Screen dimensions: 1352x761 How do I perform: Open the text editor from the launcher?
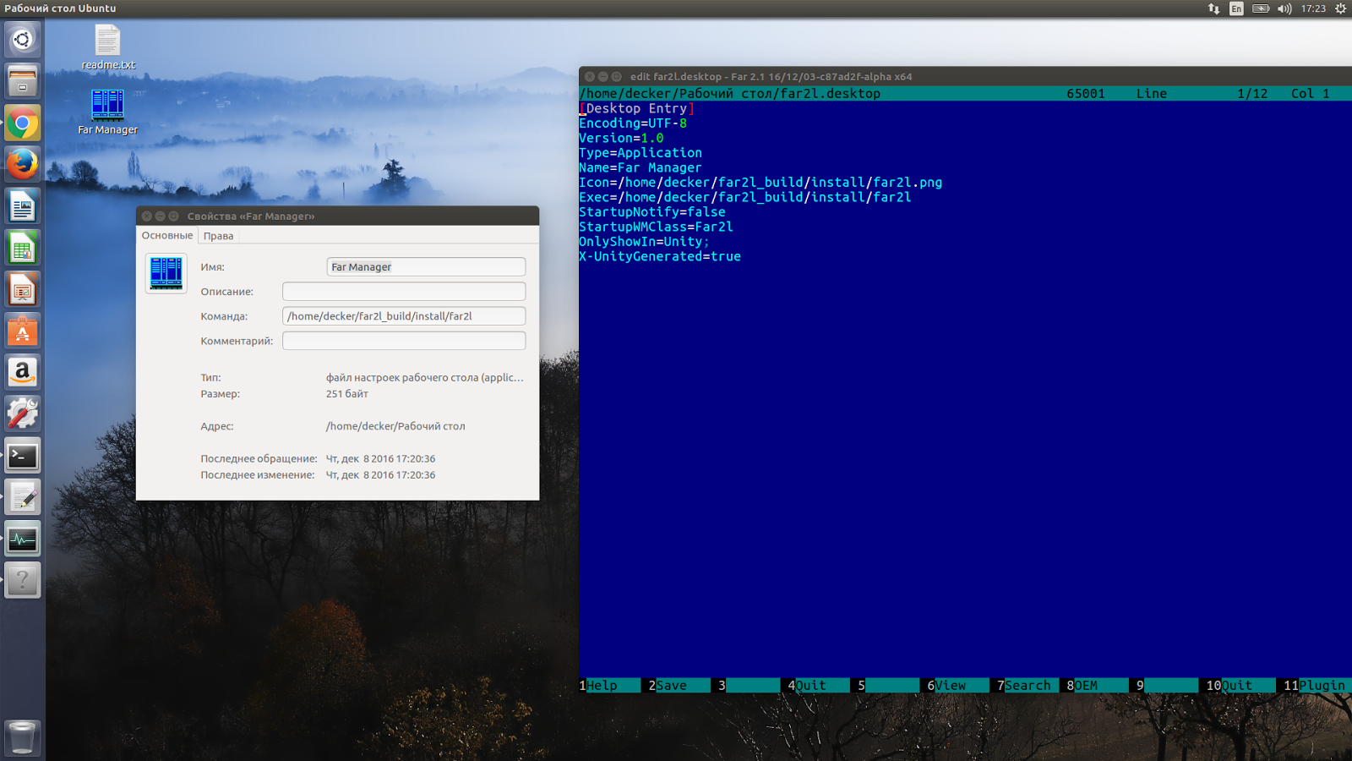click(23, 497)
